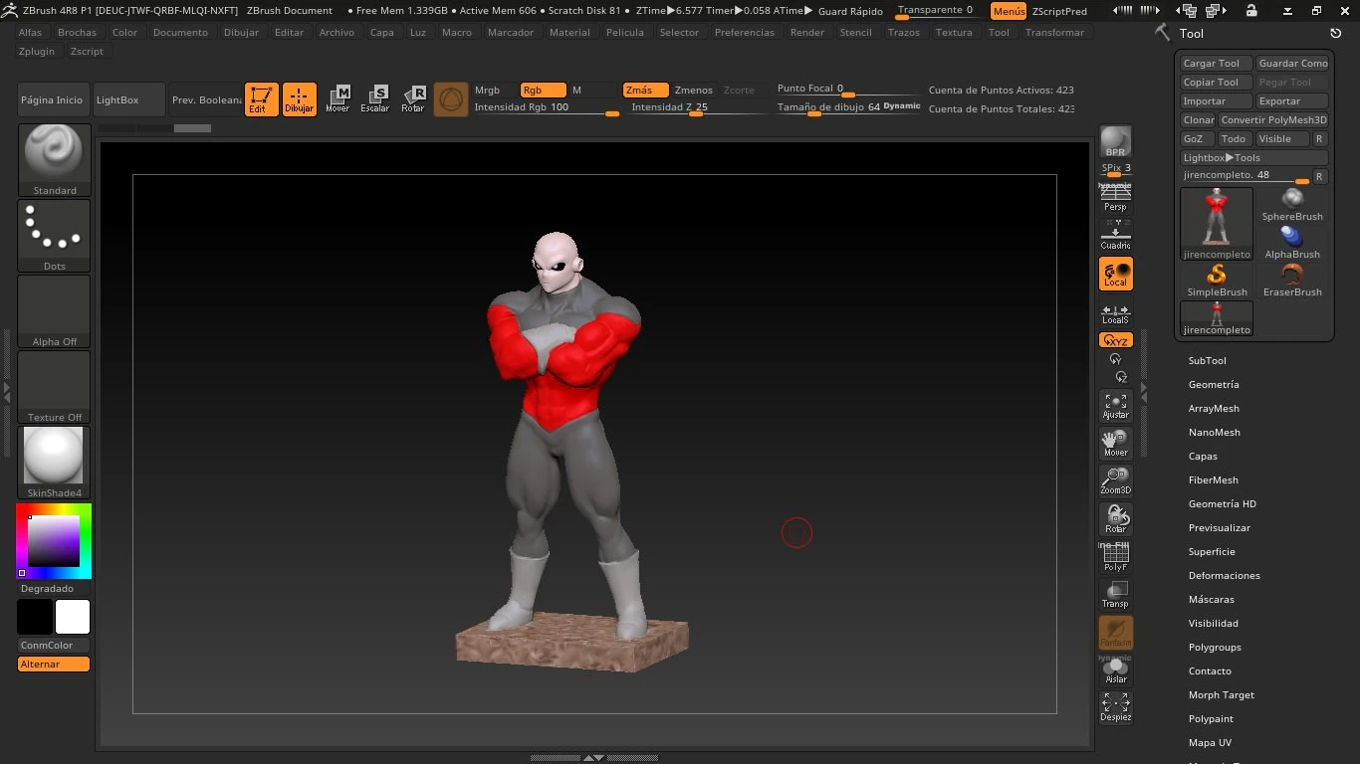
Task: Click the Alternar color button
Action: click(x=54, y=664)
